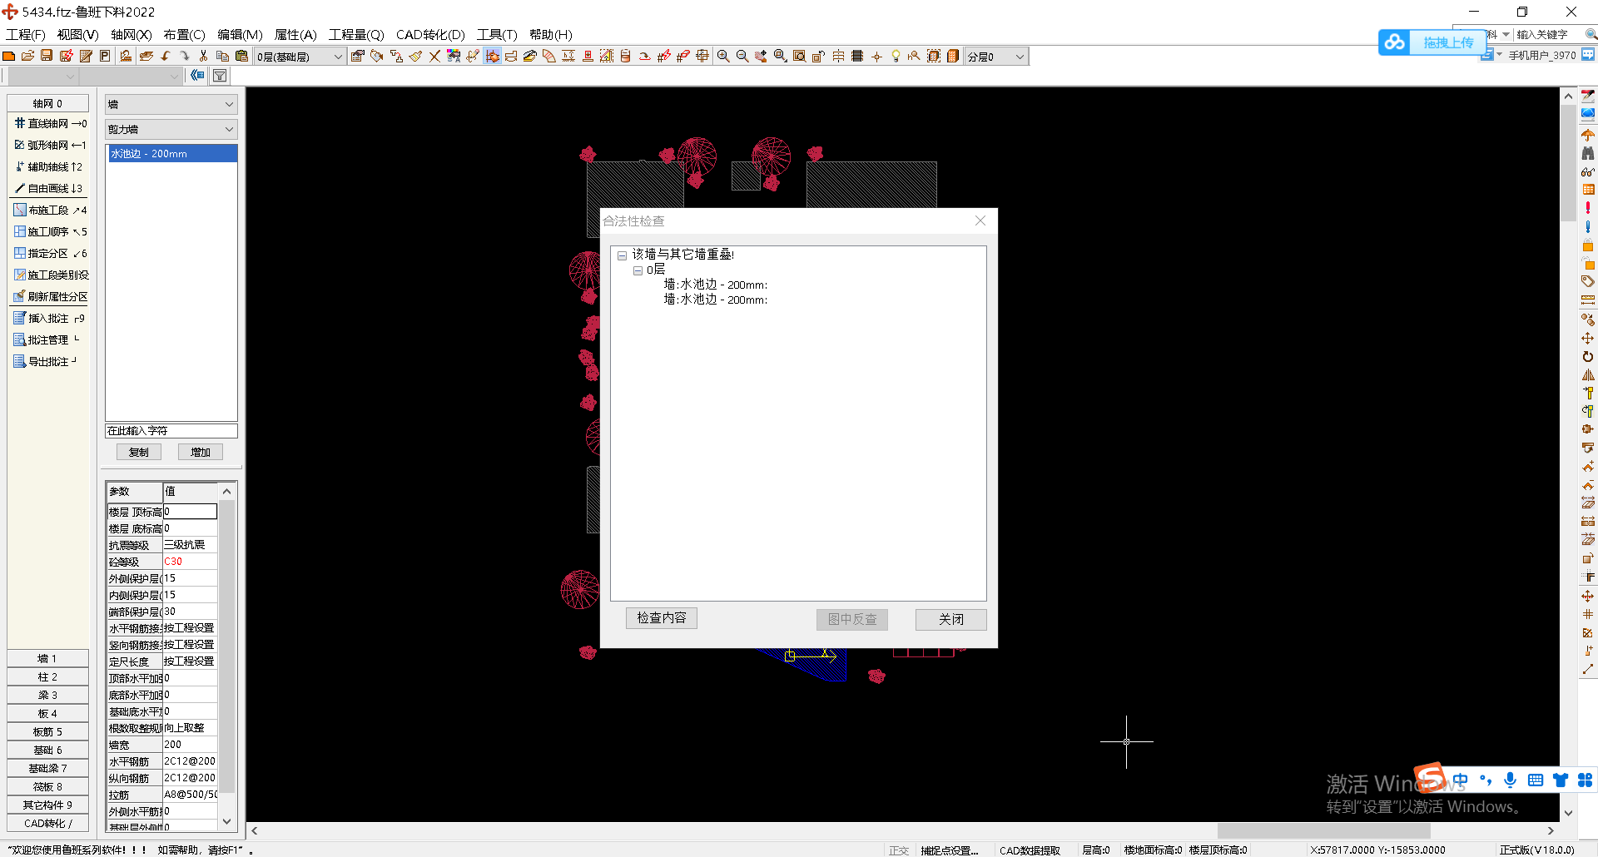Select the 基础梁 7 category tab
1598x857 pixels.
click(x=47, y=768)
